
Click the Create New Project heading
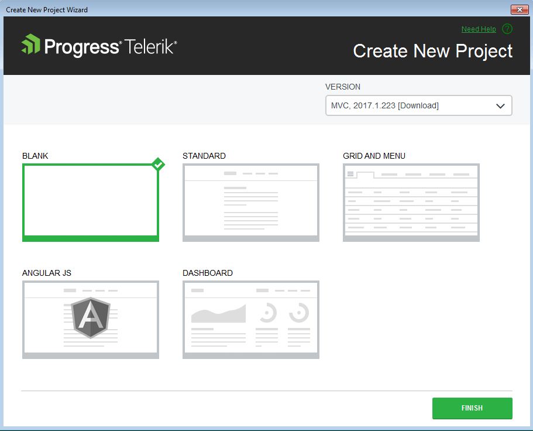click(432, 52)
